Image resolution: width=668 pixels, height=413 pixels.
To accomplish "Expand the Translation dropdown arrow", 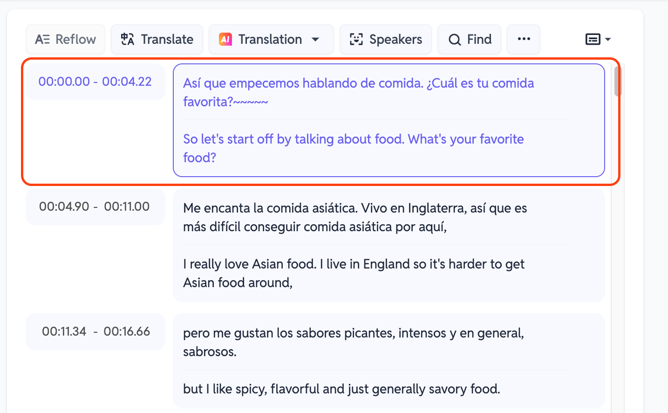I will [315, 40].
